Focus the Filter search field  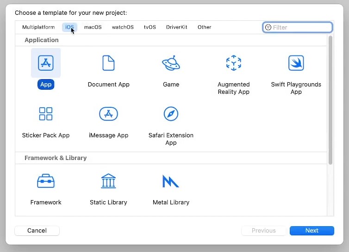point(298,27)
